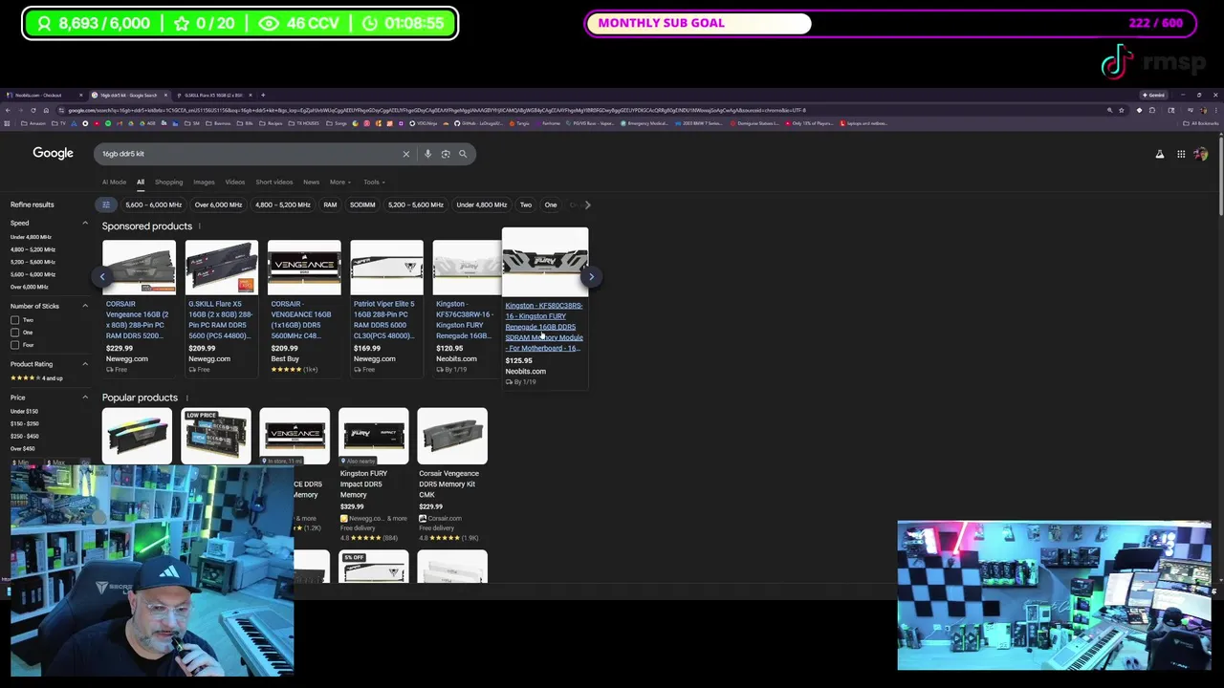Apply the Over 6,000 MHz chip
Viewport: 1224px width, 688px height.
(218, 204)
